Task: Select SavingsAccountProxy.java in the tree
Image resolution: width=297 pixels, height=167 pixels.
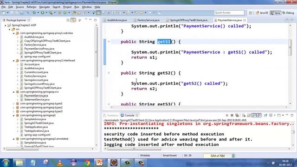Action: click(39, 84)
